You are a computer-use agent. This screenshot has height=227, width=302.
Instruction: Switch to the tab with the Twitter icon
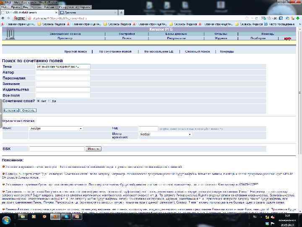(x=88, y=13)
